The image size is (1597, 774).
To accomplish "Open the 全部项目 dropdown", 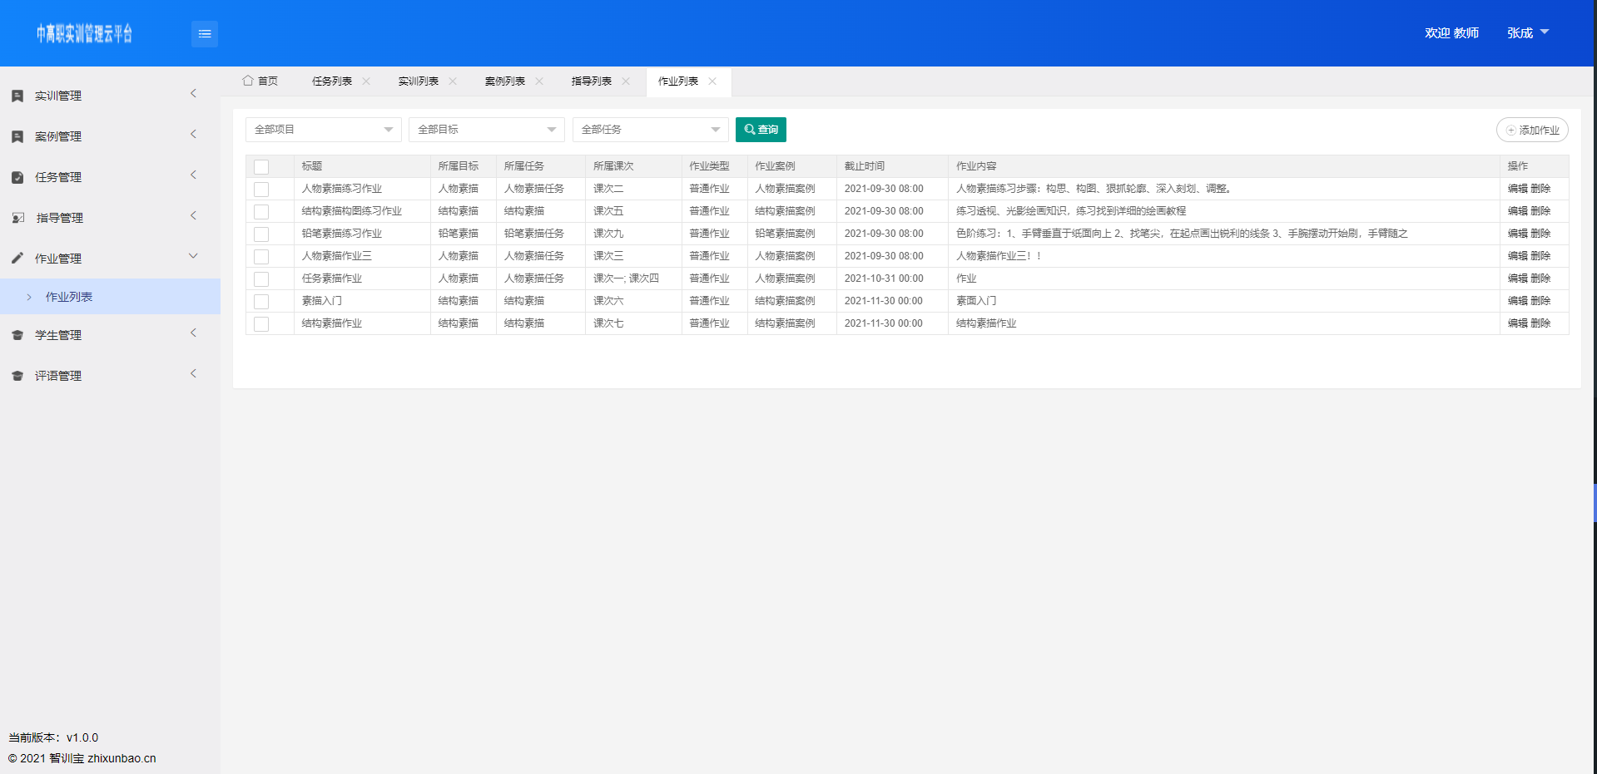I will pyautogui.click(x=323, y=130).
